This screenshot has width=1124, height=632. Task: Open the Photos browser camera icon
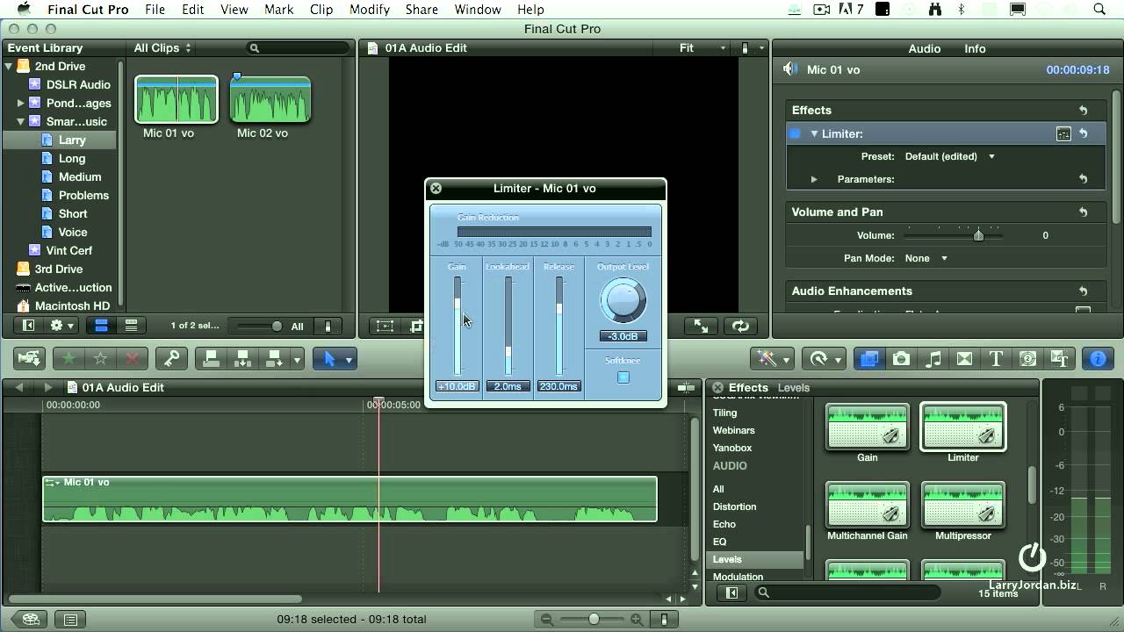(x=901, y=358)
